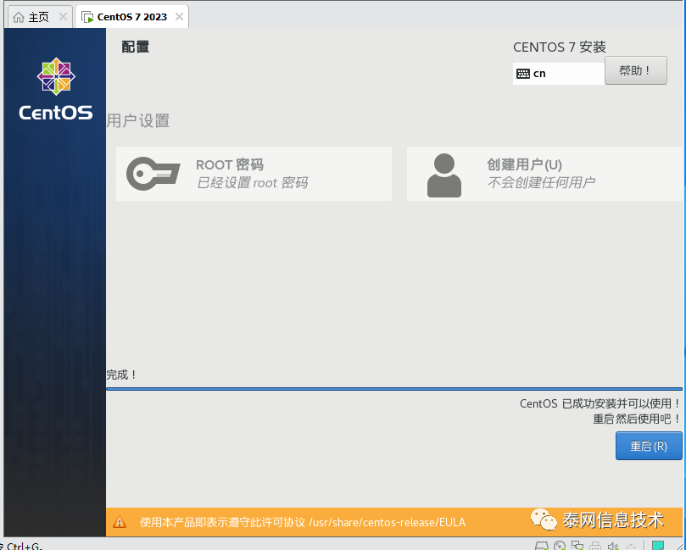Click the hard disk status icon
Screen dimensions: 686x550
point(541,546)
